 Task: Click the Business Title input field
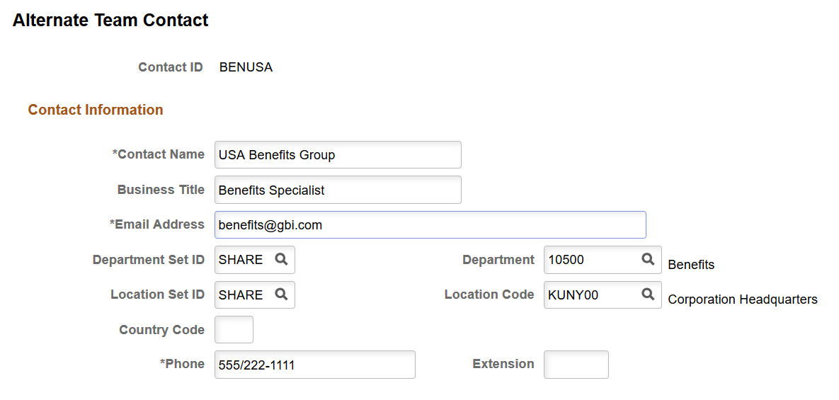(338, 190)
